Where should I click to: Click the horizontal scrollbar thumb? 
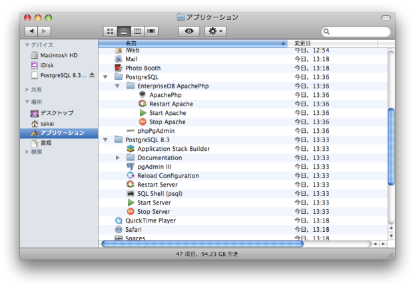(x=203, y=244)
